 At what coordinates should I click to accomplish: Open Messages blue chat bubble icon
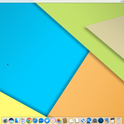(41, 120)
